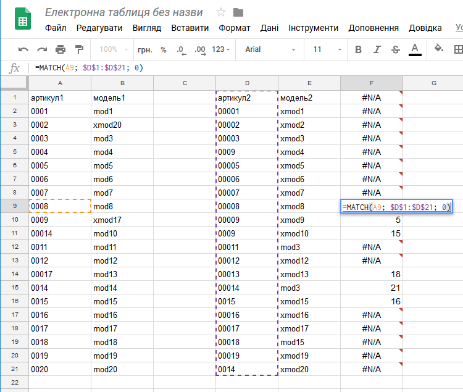This screenshot has height=392, width=463.
Task: Open the Arial font family dropdown
Action: click(270, 49)
